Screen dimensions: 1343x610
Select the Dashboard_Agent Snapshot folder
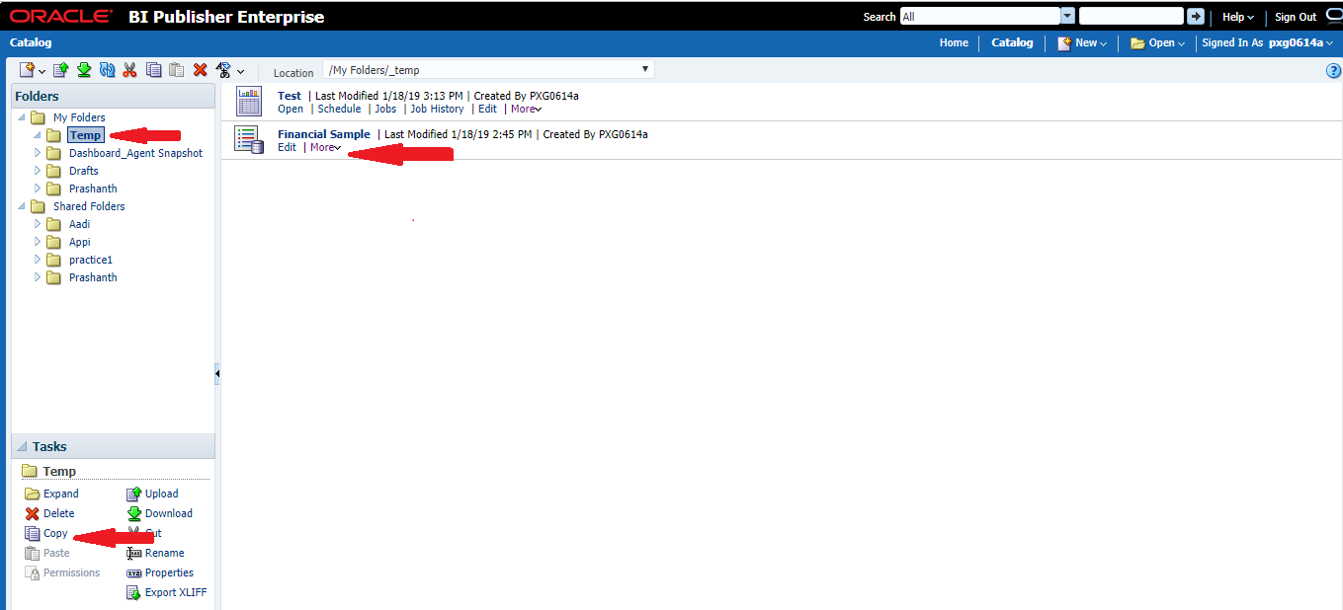[135, 153]
